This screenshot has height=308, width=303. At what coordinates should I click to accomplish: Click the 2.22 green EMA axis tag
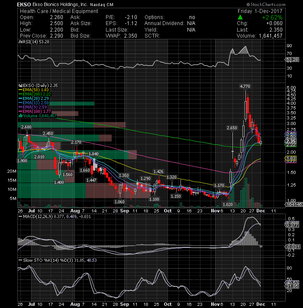pos(291,145)
